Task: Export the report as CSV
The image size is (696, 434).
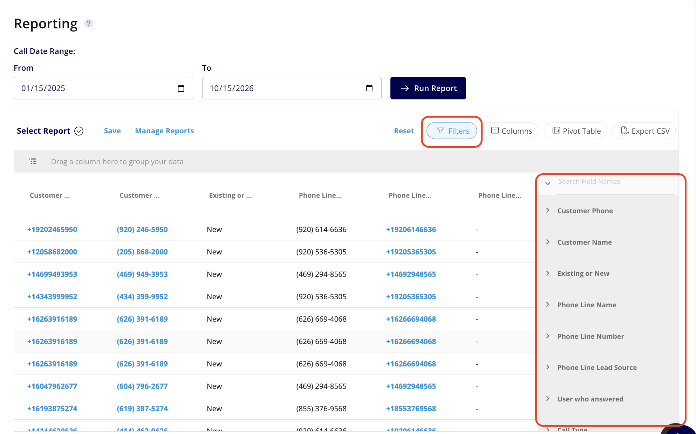Action: point(644,131)
